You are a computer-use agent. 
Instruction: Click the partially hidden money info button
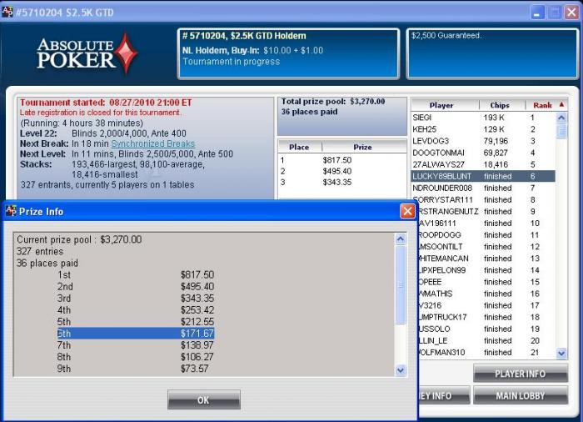[444, 395]
